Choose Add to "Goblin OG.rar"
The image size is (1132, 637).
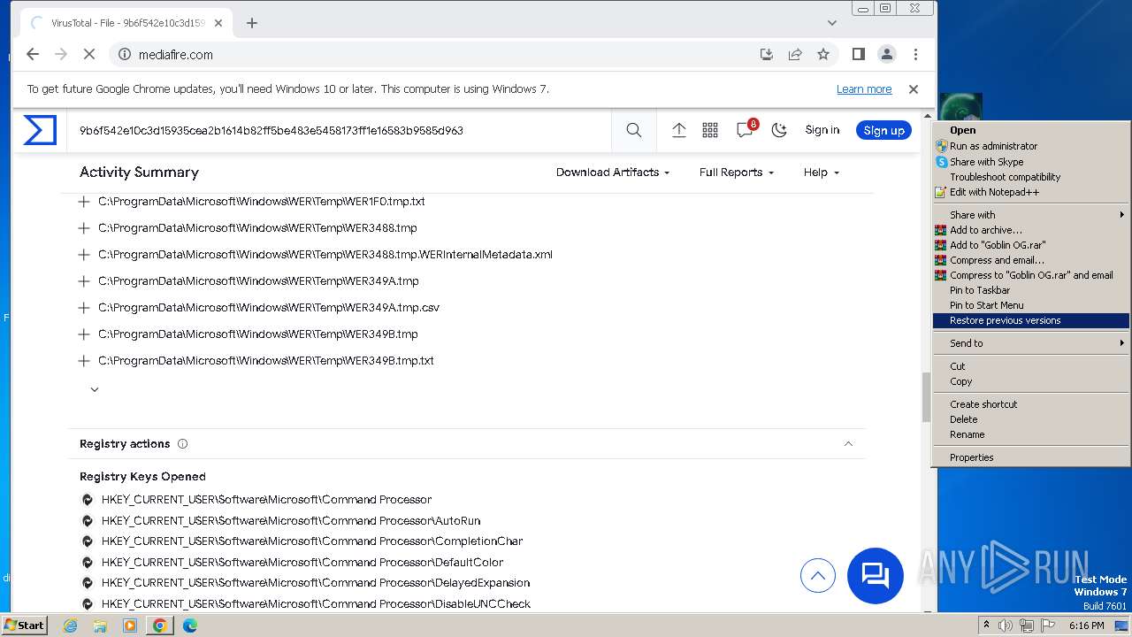(x=1031, y=245)
